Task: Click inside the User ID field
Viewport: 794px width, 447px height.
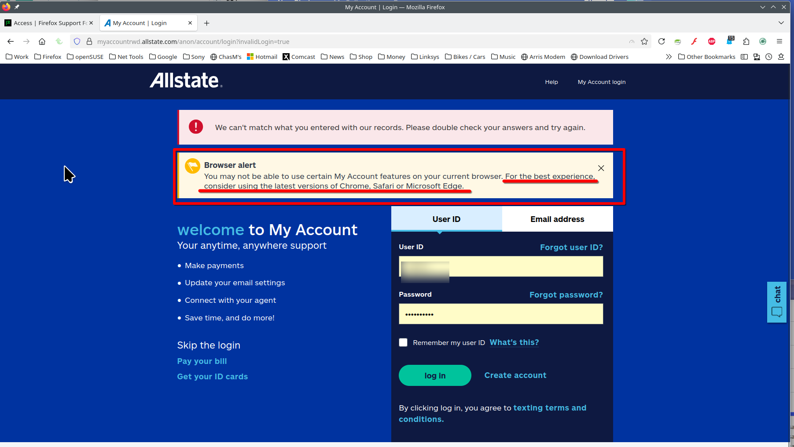Action: [x=501, y=266]
